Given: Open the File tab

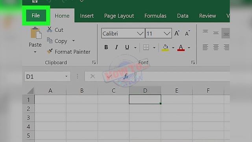Looking at the screenshot, I should point(36,16).
